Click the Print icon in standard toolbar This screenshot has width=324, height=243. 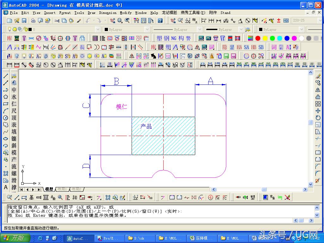point(33,21)
